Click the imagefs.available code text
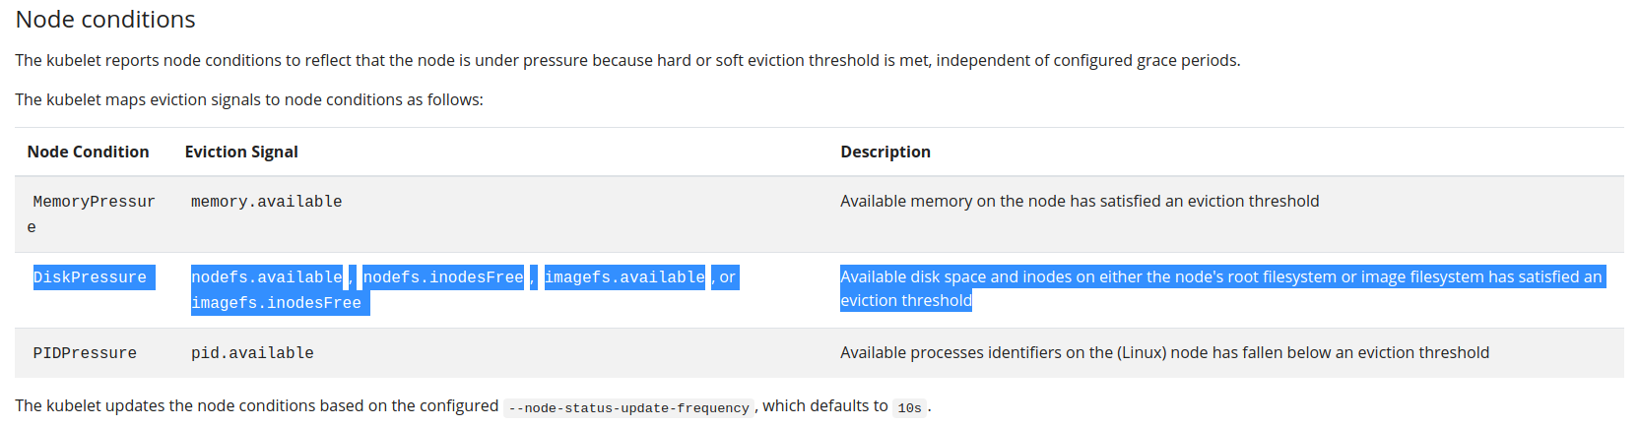1639x427 pixels. point(624,277)
